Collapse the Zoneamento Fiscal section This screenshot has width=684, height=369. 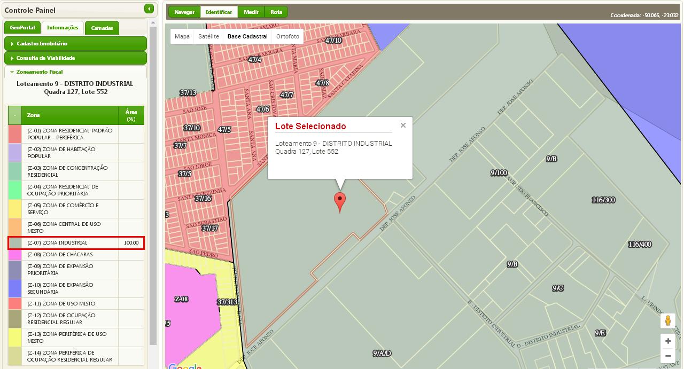point(75,72)
